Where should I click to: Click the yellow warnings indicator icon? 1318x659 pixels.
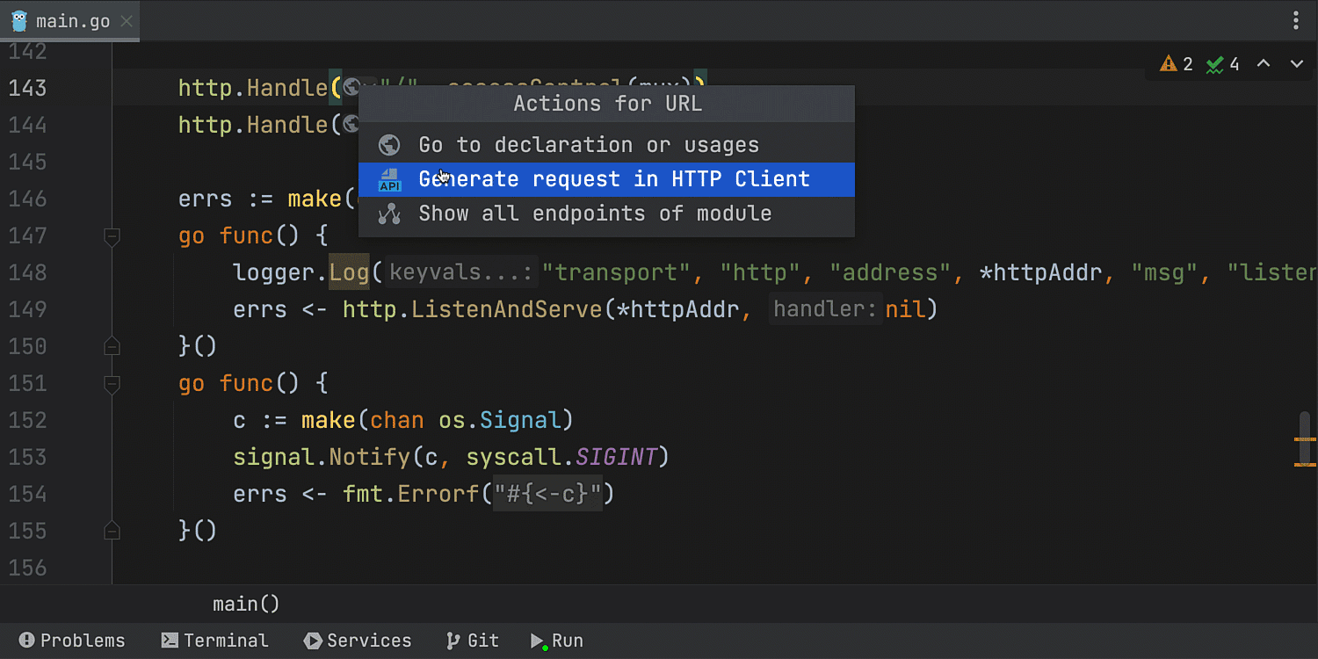coord(1168,64)
